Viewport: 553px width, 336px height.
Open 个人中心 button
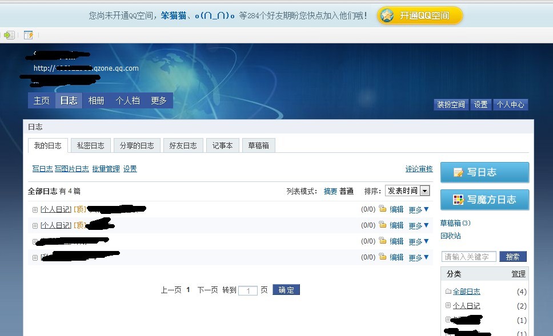click(x=510, y=104)
